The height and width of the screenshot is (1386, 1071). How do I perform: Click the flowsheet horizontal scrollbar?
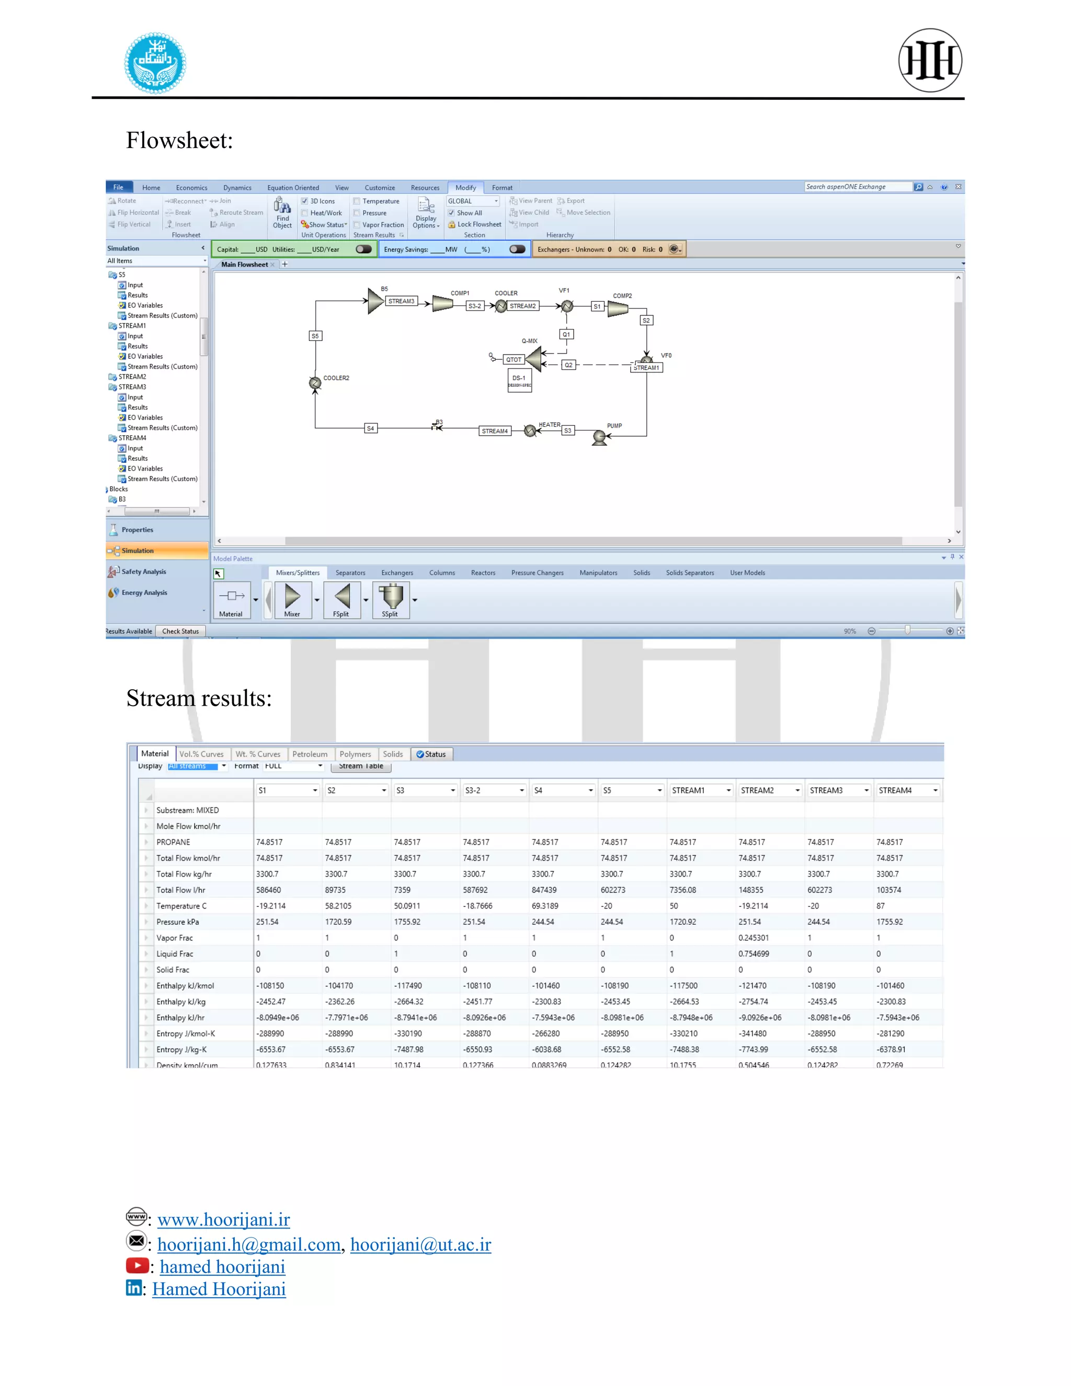[x=593, y=541]
